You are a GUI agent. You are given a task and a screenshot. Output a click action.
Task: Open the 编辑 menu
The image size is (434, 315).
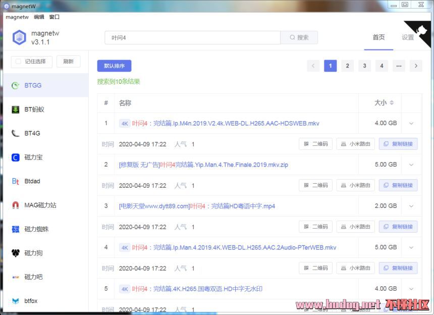pos(39,17)
